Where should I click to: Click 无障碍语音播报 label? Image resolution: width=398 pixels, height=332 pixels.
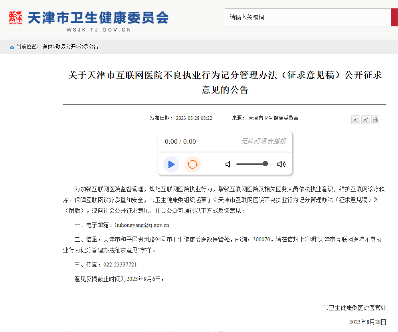pos(263,141)
